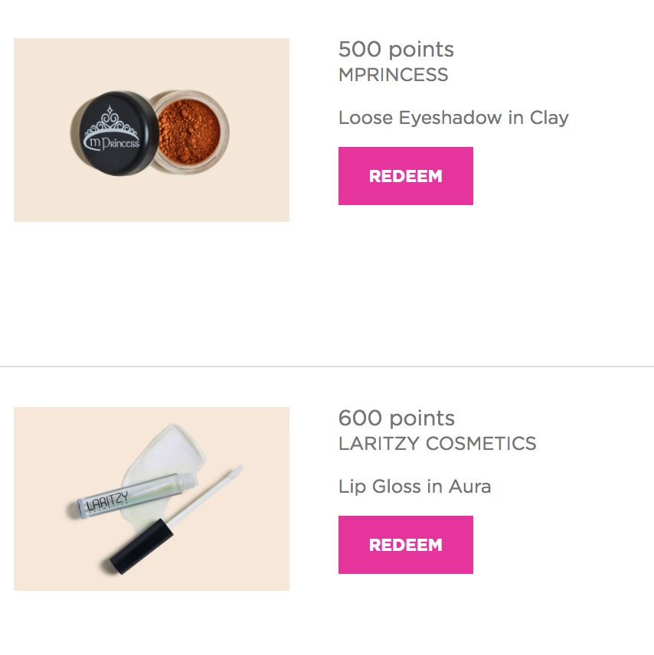Redeem the MPrincess Loose Eyeshadow reward

[406, 176]
